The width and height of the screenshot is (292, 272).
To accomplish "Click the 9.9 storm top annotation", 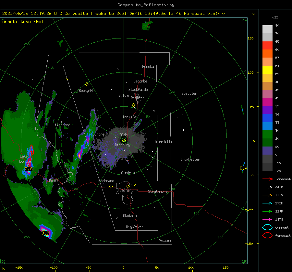I will pos(45,233).
